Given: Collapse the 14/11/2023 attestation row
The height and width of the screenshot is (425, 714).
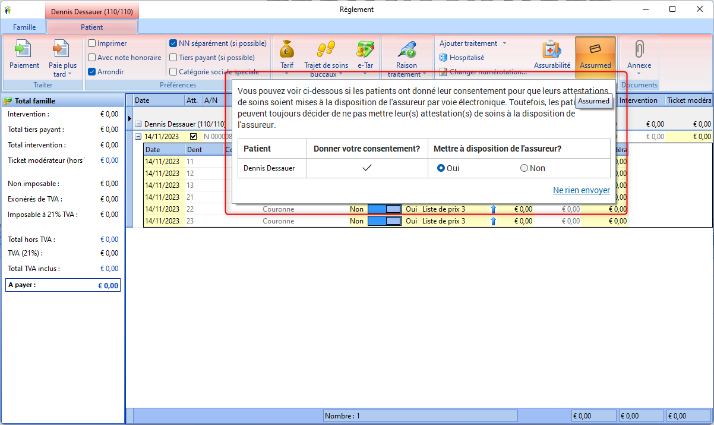Looking at the screenshot, I should click(x=138, y=137).
